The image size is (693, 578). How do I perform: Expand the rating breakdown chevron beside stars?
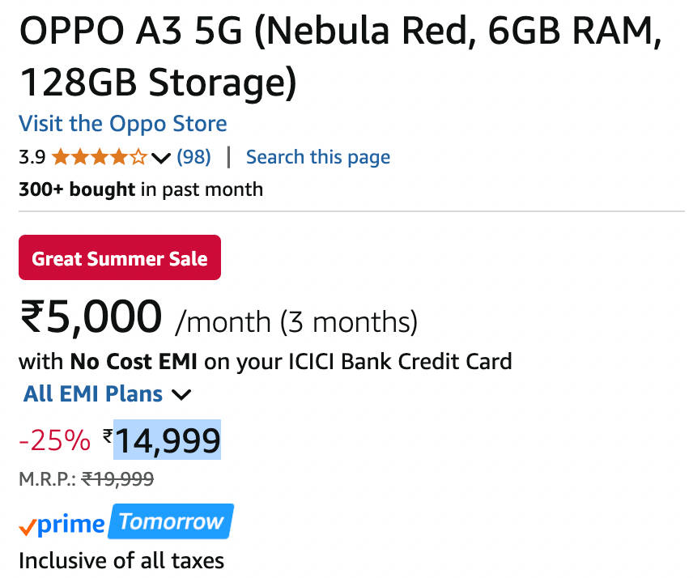tap(161, 157)
